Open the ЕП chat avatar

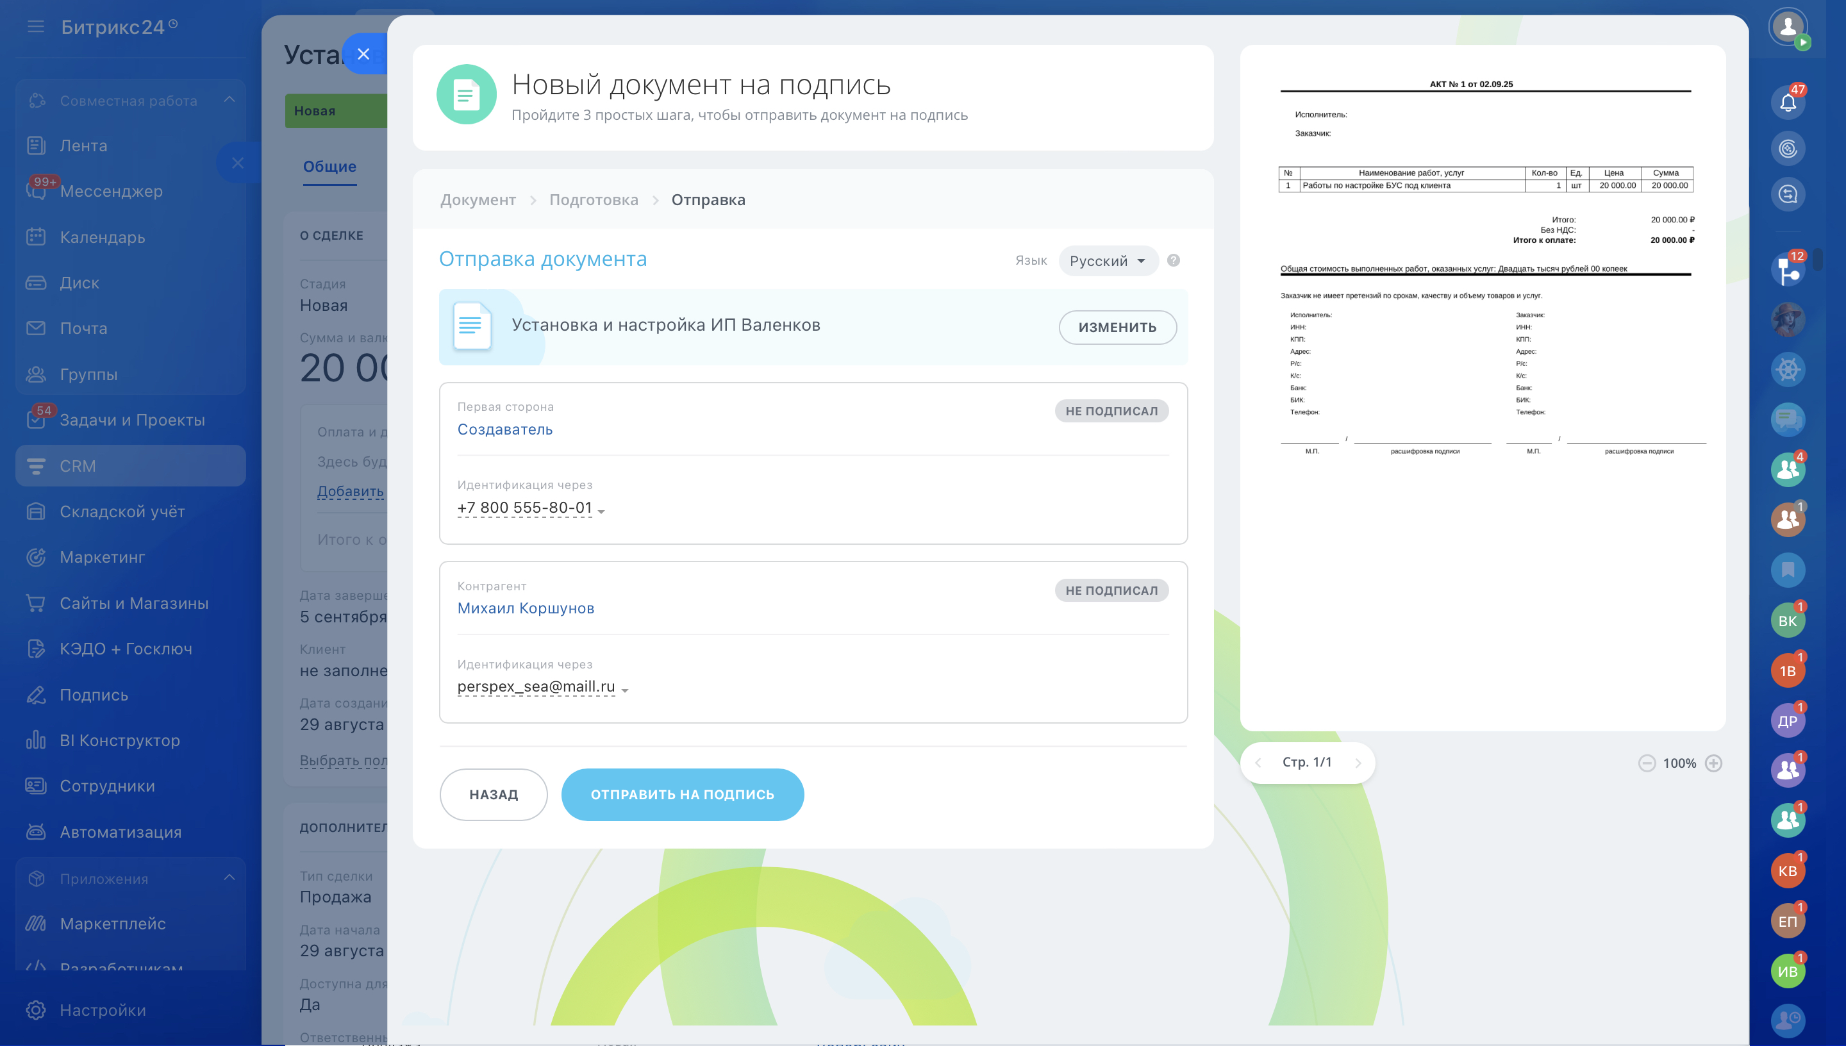pyautogui.click(x=1788, y=921)
